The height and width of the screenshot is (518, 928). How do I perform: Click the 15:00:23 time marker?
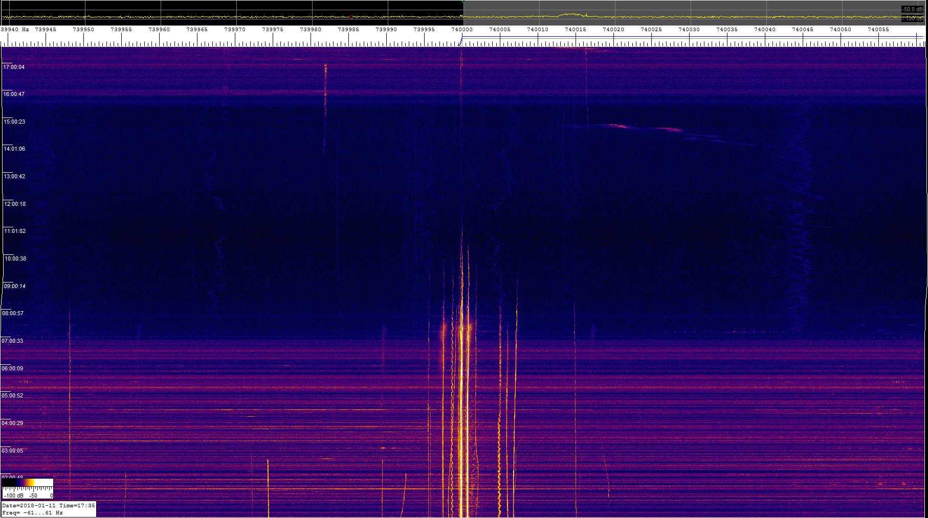click(x=14, y=122)
